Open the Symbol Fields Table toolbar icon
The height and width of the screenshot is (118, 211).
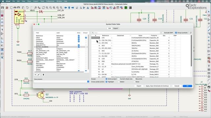pos(118,8)
